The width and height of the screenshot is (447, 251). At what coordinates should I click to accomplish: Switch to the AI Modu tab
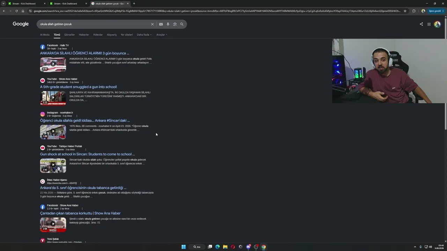tap(45, 35)
